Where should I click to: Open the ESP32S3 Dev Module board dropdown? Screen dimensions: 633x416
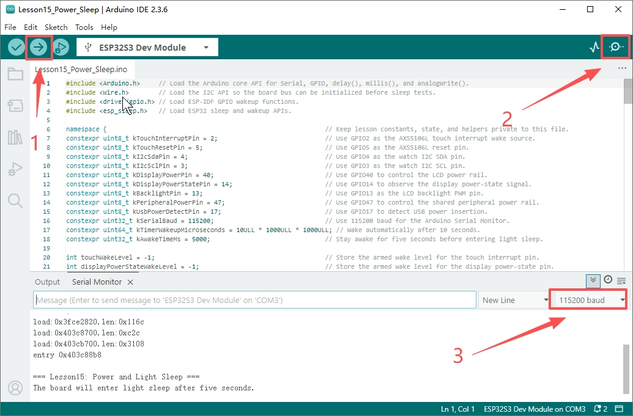pos(147,48)
